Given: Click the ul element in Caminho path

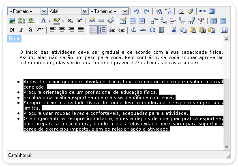Looking at the screenshot, I should (29, 155).
